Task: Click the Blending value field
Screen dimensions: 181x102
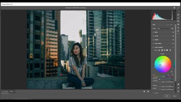Action: point(171,85)
